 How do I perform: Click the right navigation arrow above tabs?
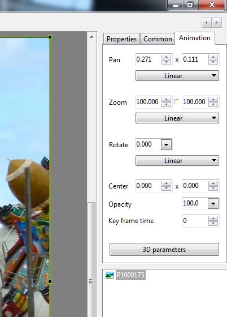tap(217, 23)
